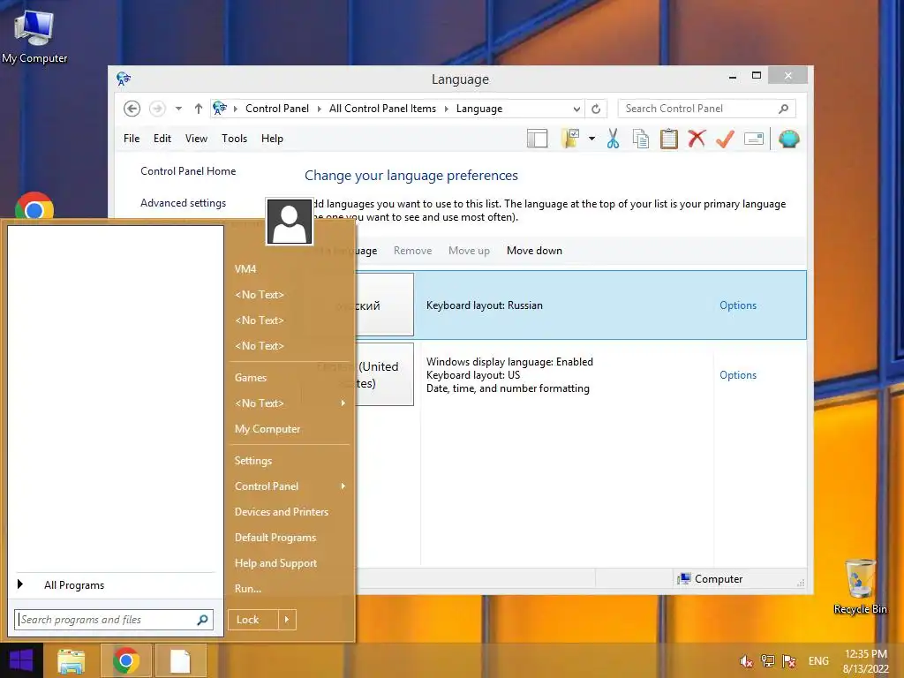This screenshot has width=904, height=678.
Task: Open Options for Russian keyboard layout
Action: (x=738, y=305)
